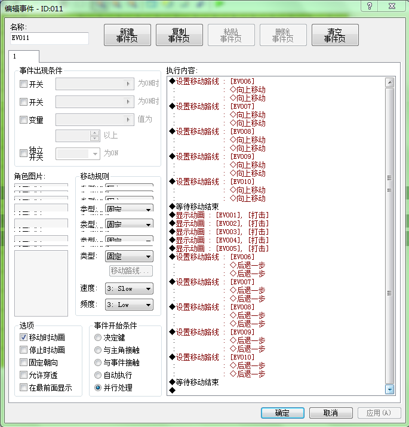Click the scroll up arrow of command list

(x=390, y=82)
